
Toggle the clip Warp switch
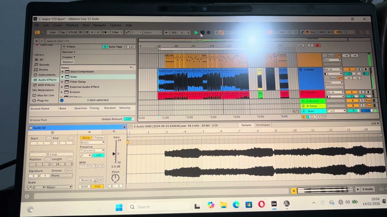[x=86, y=138]
